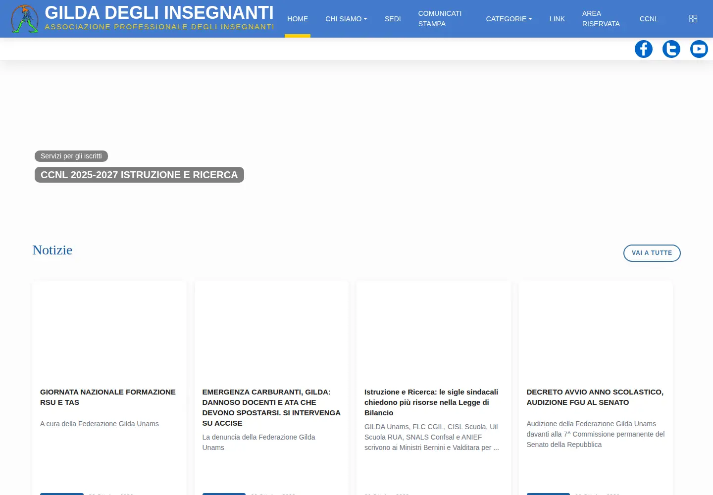Click thumbnail of the EMERGENZA CARBURANTI card
This screenshot has width=713, height=495.
tap(271, 330)
